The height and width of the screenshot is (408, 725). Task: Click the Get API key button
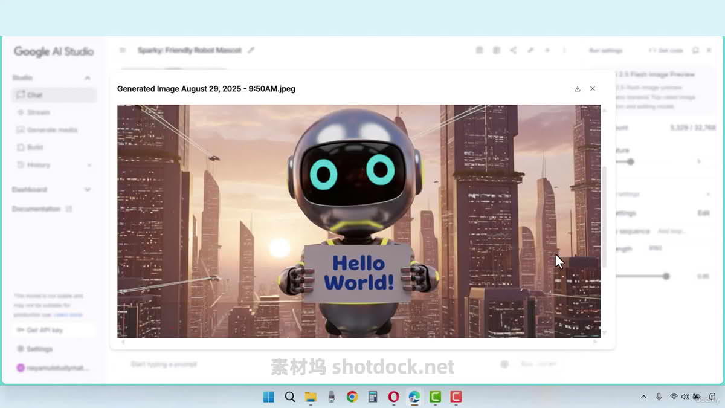pyautogui.click(x=44, y=330)
